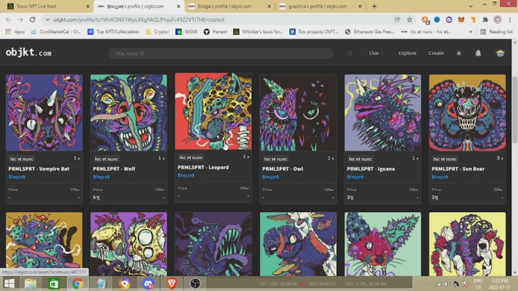Toggle light theme sun icon on objkt
The image size is (518, 291).
(x=459, y=53)
